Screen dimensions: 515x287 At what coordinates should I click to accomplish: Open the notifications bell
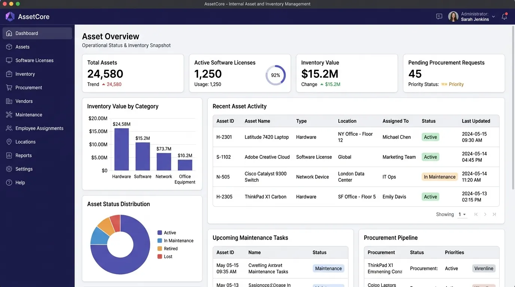pos(504,16)
